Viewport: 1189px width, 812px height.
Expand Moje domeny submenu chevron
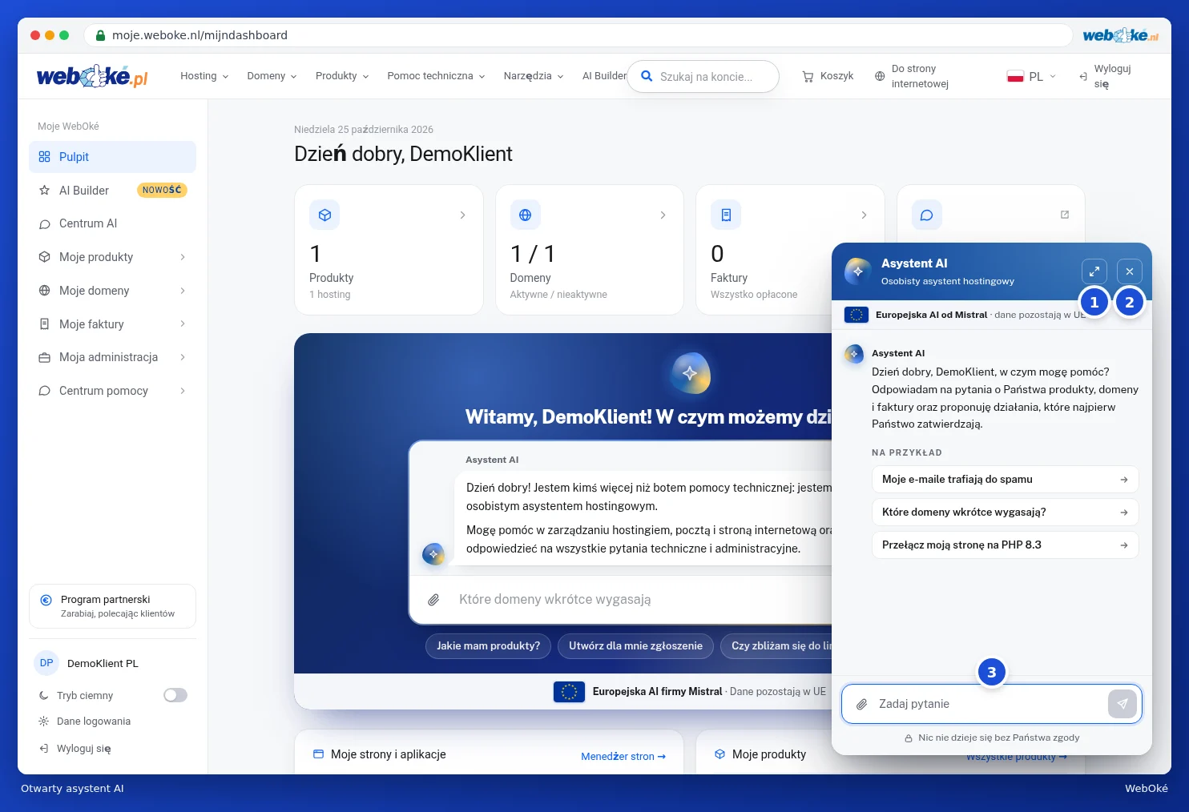pos(183,291)
